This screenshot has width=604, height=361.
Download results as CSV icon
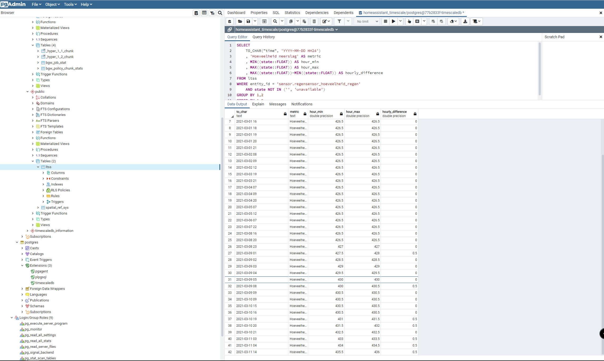tap(465, 21)
